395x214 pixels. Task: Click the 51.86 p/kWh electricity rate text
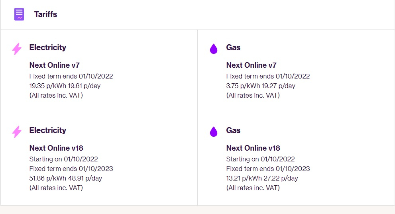tap(45, 178)
